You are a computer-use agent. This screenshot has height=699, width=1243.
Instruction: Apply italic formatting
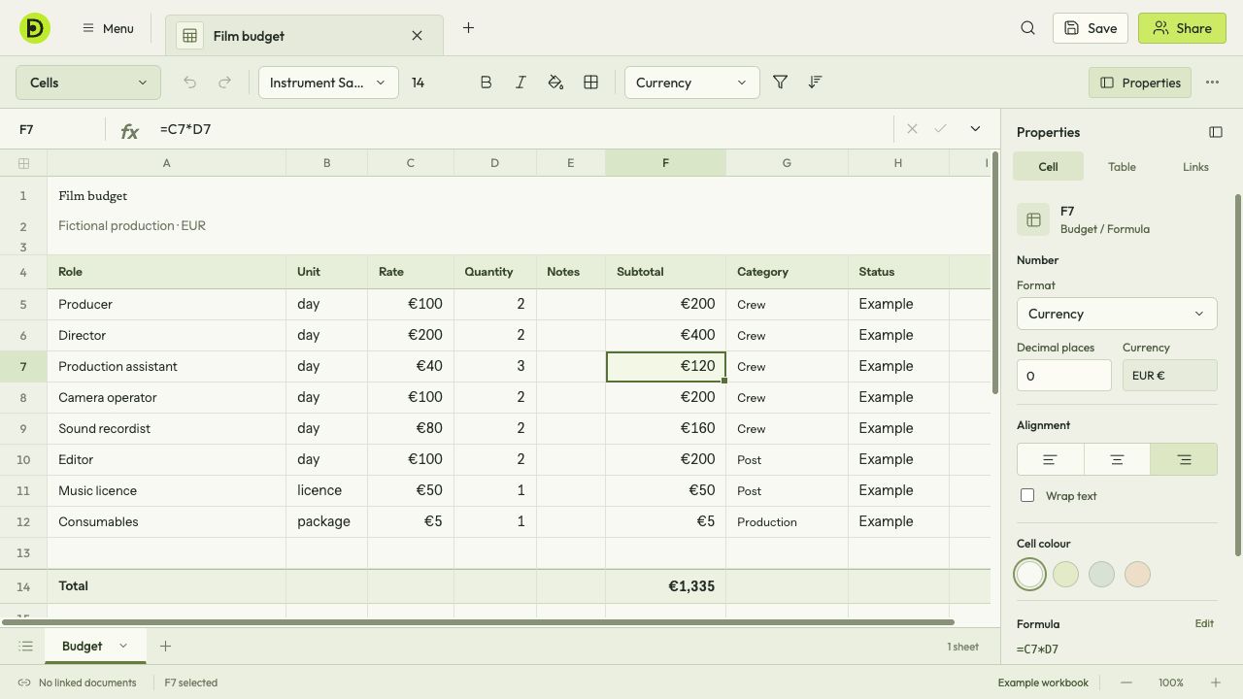(x=521, y=83)
